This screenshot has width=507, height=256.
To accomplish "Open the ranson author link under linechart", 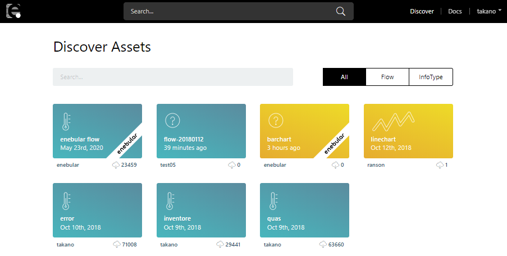I will (376, 166).
